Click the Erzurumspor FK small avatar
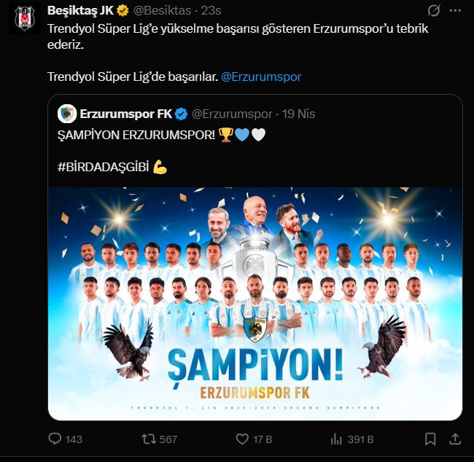 pos(66,114)
